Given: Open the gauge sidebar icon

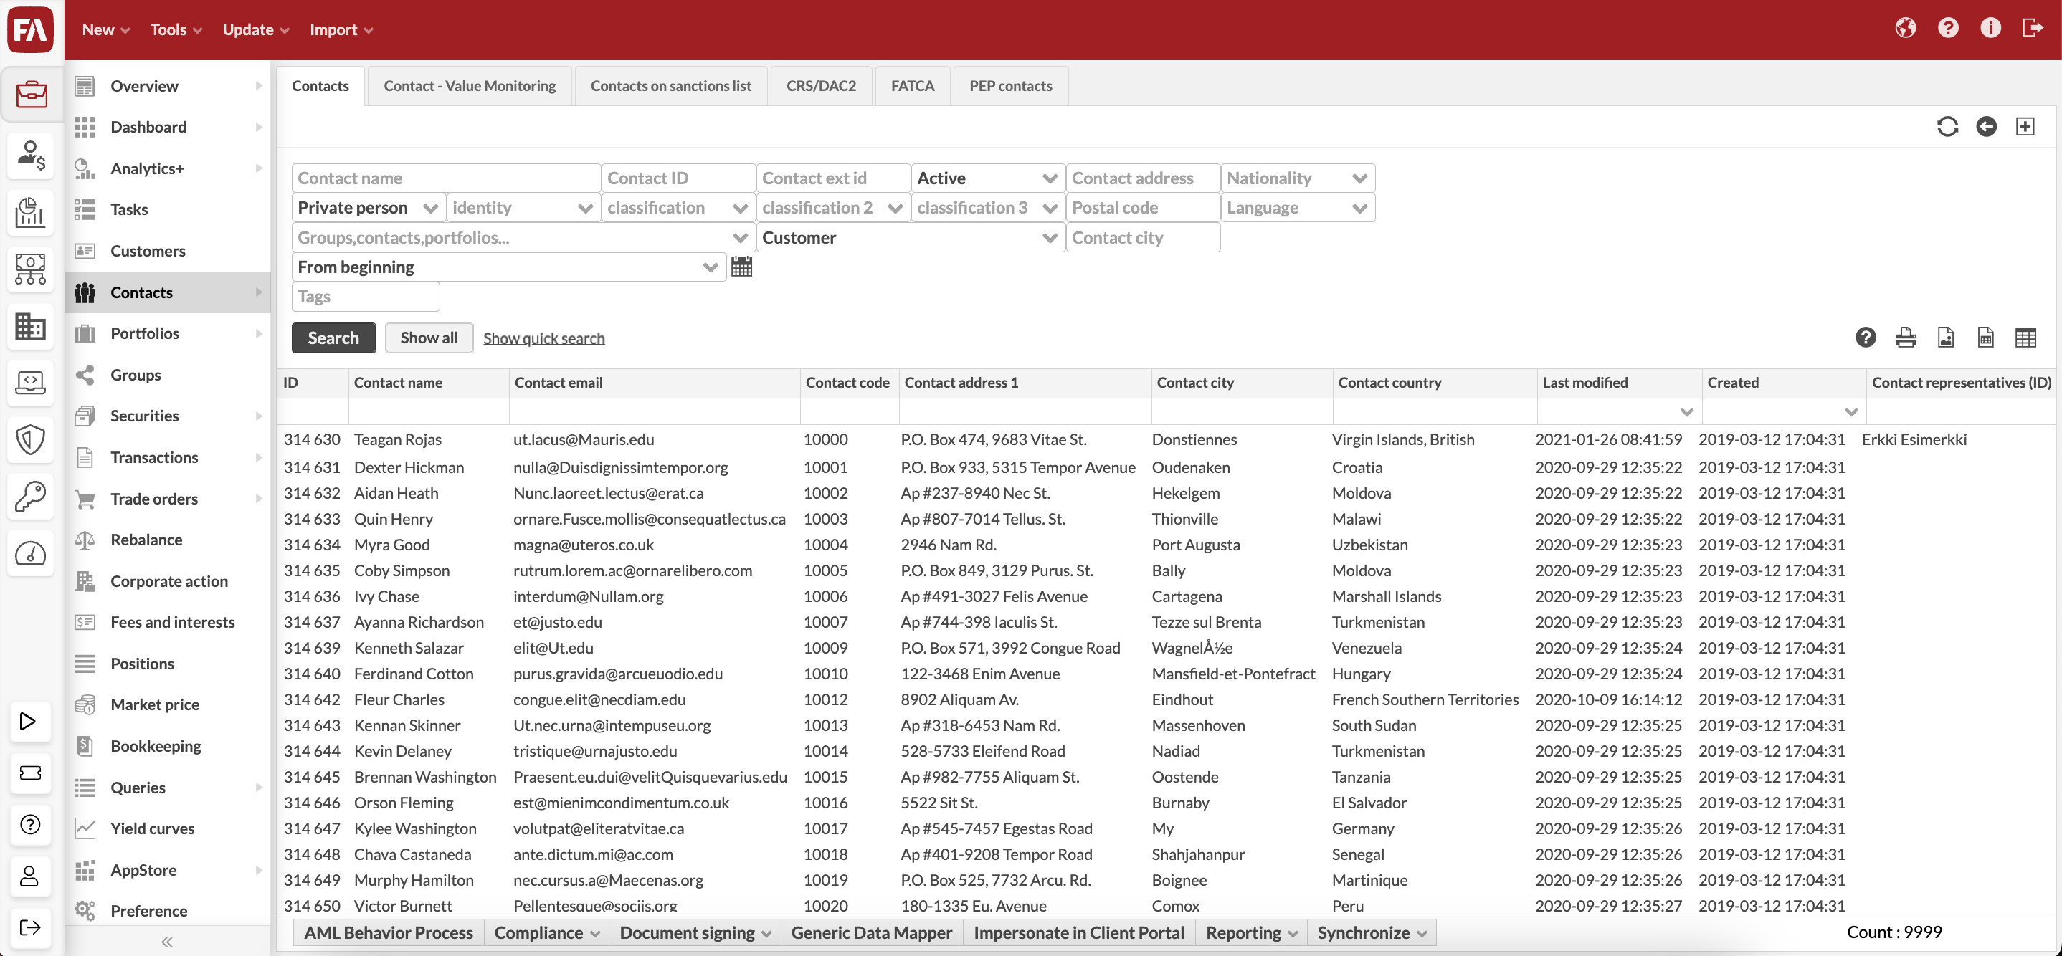Looking at the screenshot, I should 32,553.
